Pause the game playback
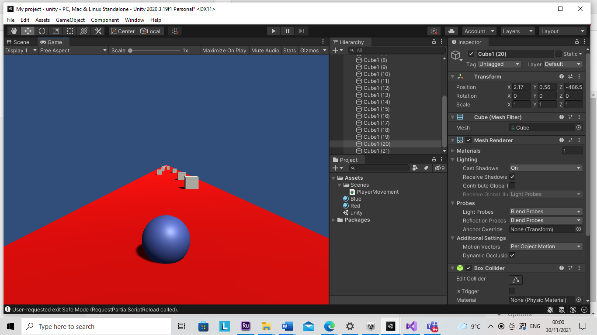 tap(288, 31)
